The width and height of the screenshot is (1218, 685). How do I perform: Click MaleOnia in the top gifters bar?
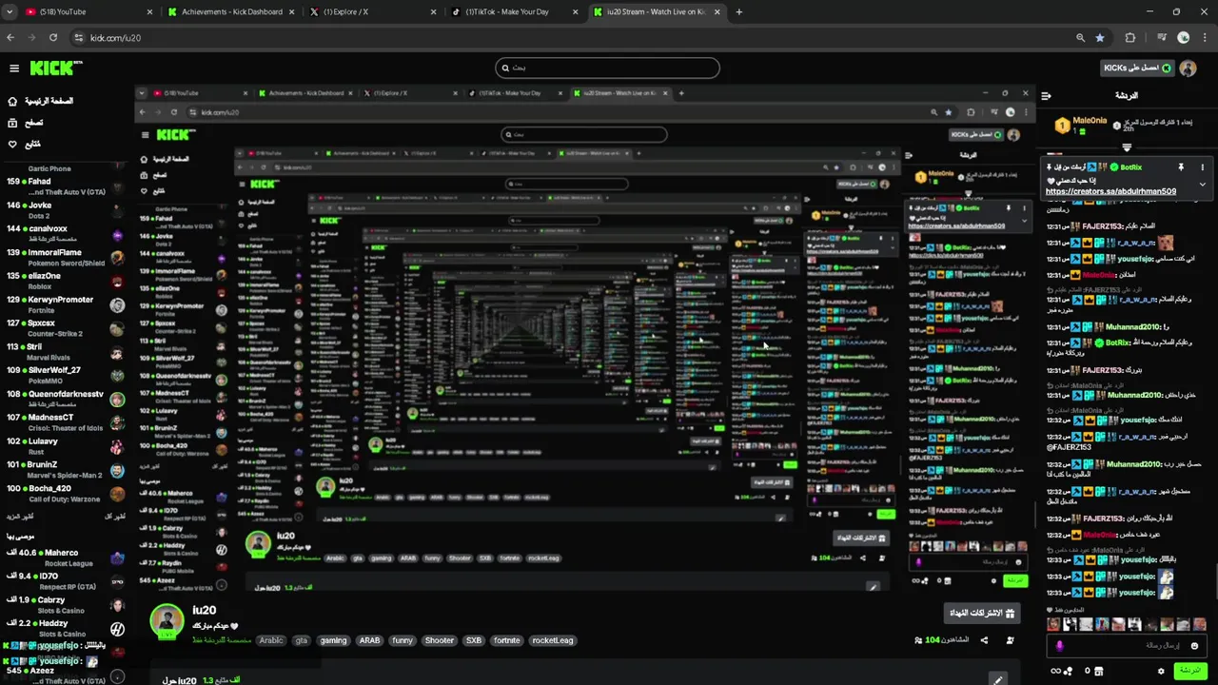[1090, 121]
